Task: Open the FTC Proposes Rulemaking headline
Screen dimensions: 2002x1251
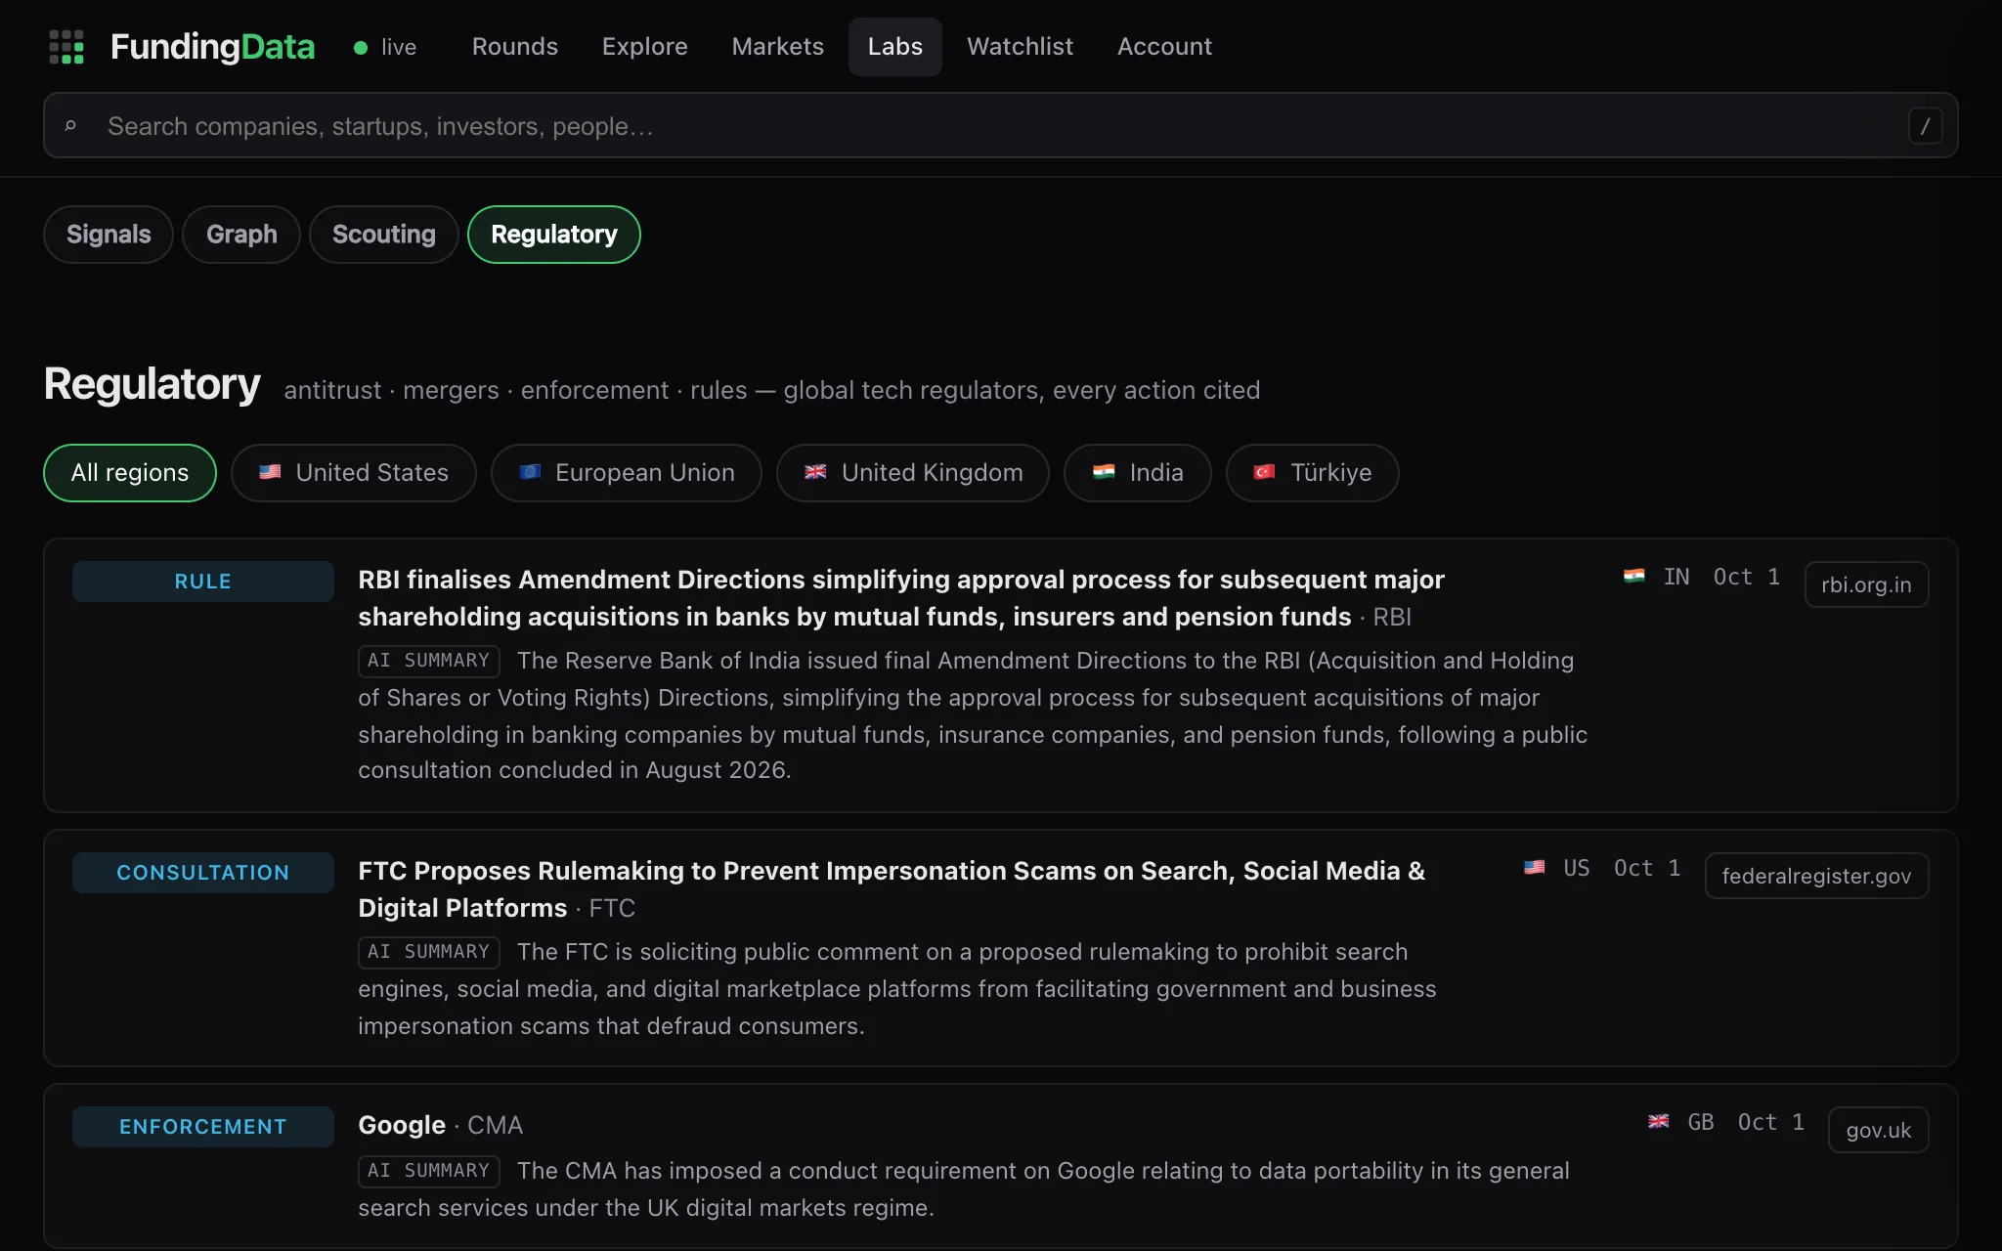Action: pyautogui.click(x=892, y=889)
